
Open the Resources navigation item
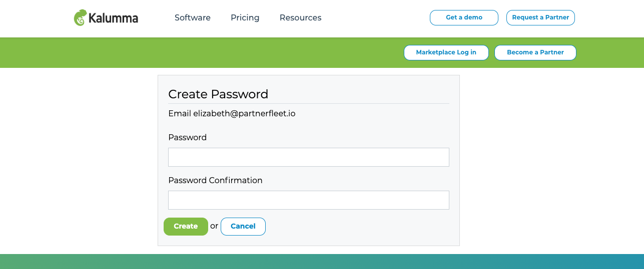(301, 17)
